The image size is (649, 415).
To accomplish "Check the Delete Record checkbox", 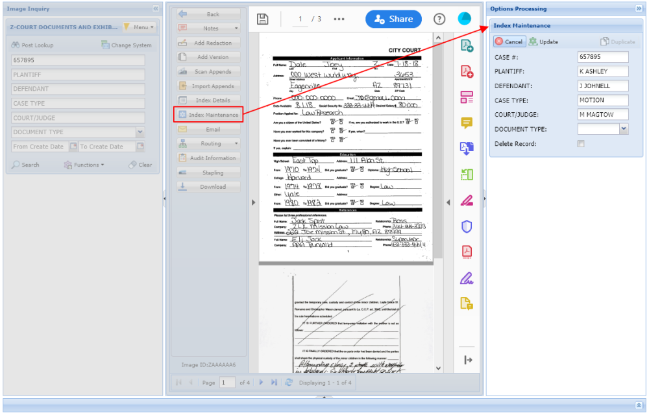I will click(x=581, y=143).
